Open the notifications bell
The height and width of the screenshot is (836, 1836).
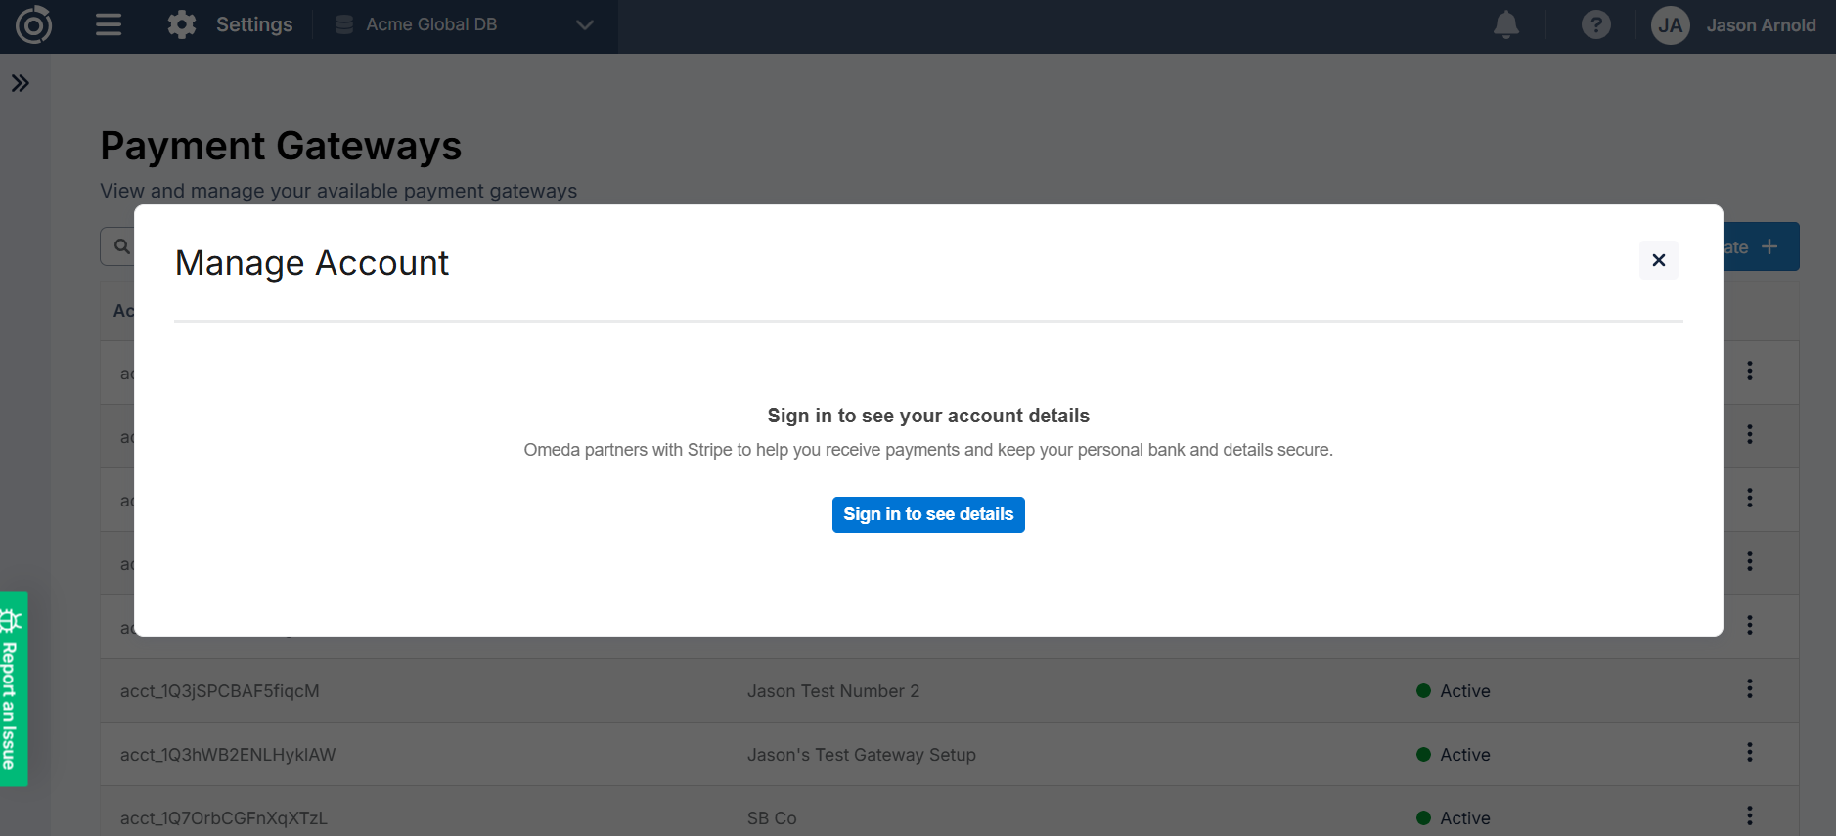coord(1505,24)
